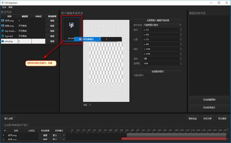Click the VE Exporter app icon in title bar

coord(3,3)
